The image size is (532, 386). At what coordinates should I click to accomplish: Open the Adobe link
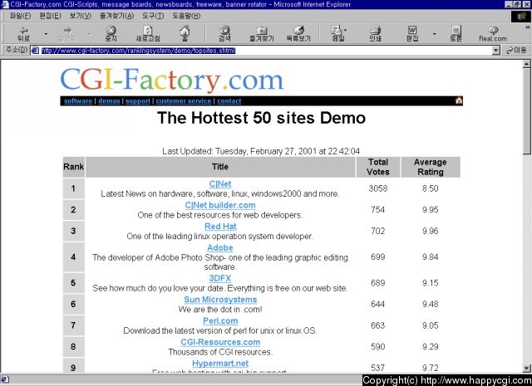(x=220, y=247)
